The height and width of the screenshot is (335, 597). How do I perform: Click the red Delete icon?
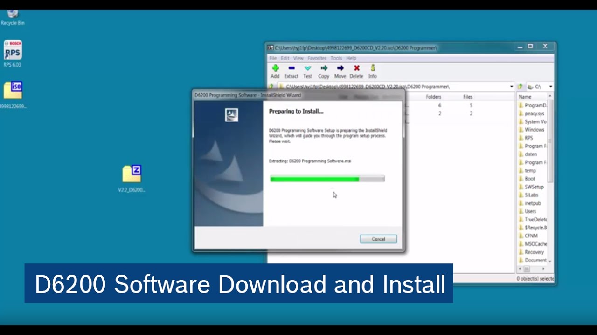click(356, 71)
